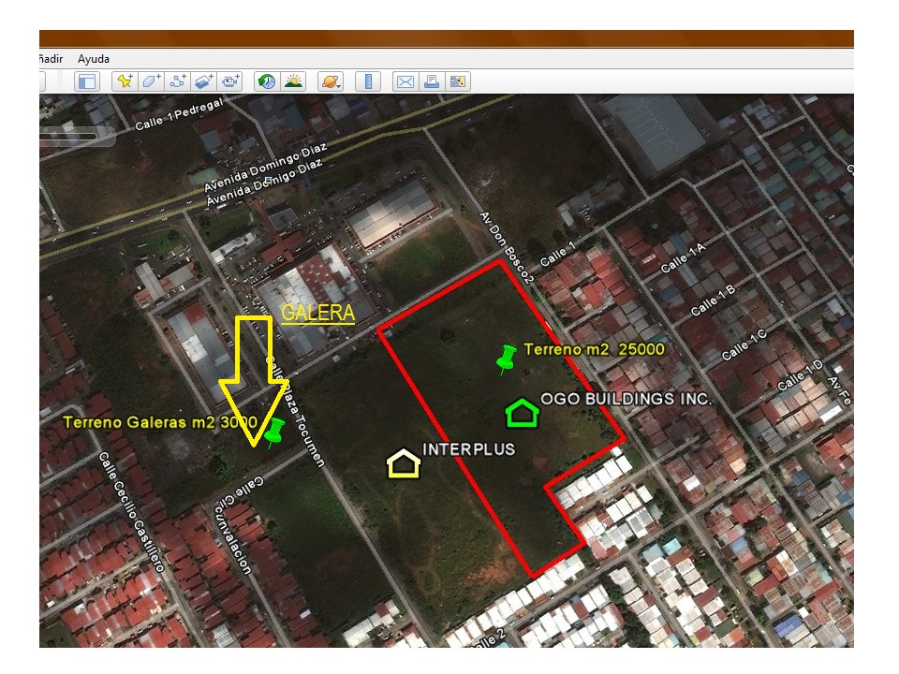The width and height of the screenshot is (899, 674).
Task: Select the Add Path tool
Action: point(178,81)
